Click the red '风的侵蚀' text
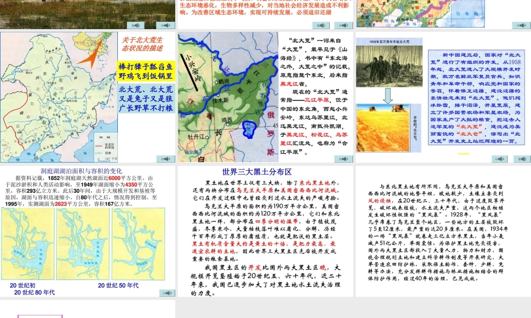The width and height of the screenshot is (531, 318). click(379, 201)
